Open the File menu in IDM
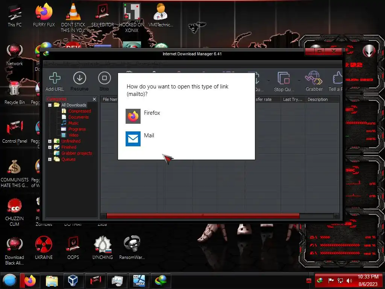Viewport: 385px width, 289px height. [x=67, y=64]
